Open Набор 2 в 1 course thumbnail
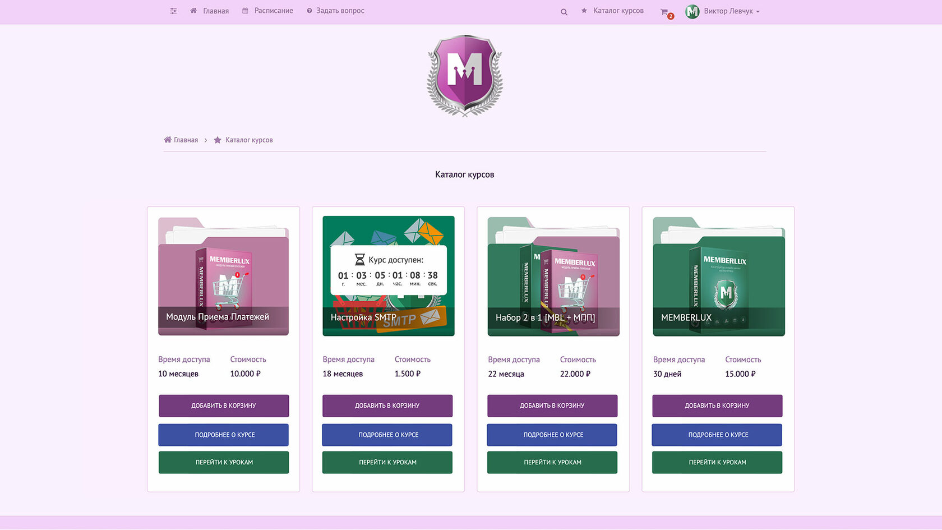The image size is (942, 530). [553, 276]
